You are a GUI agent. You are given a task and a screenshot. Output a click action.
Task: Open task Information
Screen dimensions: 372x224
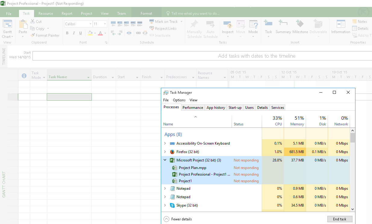(341, 27)
